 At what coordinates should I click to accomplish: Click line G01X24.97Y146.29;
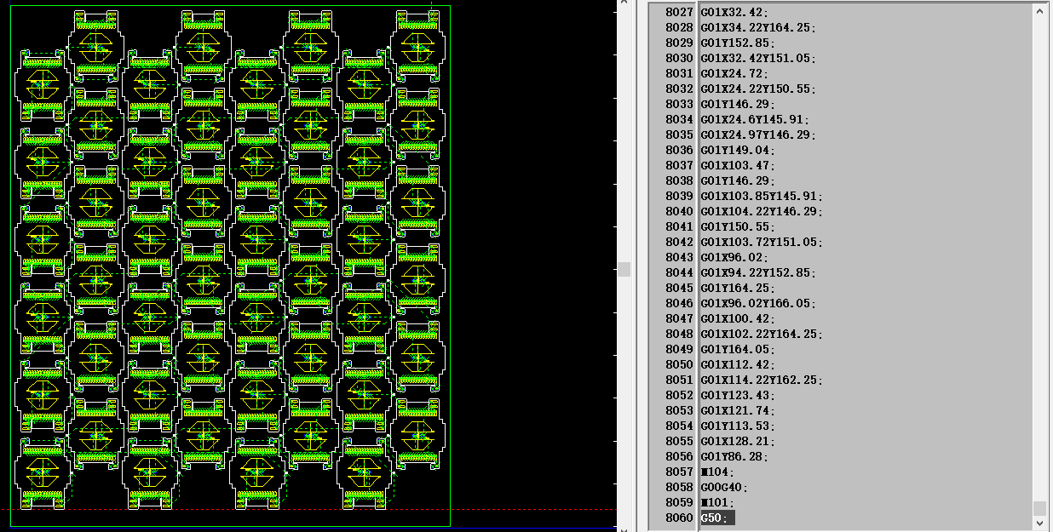pos(758,135)
